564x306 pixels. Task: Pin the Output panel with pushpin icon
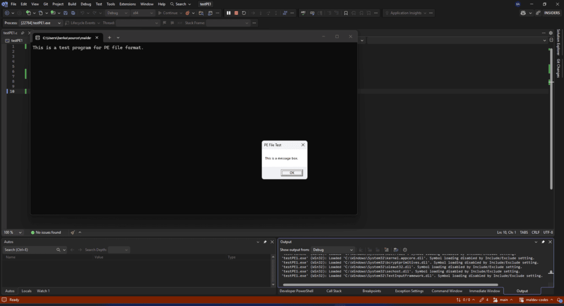(543, 241)
